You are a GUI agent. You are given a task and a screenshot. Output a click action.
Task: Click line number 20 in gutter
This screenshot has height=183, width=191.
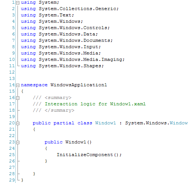click(12, 123)
